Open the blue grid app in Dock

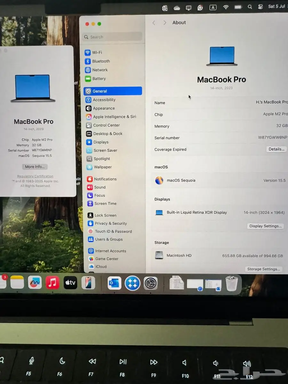click(132, 283)
